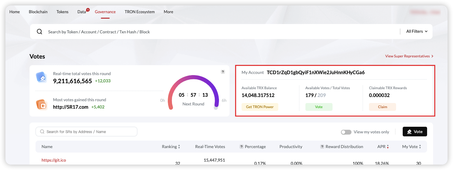Click the 0.000032 claimable rewards value
The width and height of the screenshot is (453, 170).
click(x=379, y=95)
